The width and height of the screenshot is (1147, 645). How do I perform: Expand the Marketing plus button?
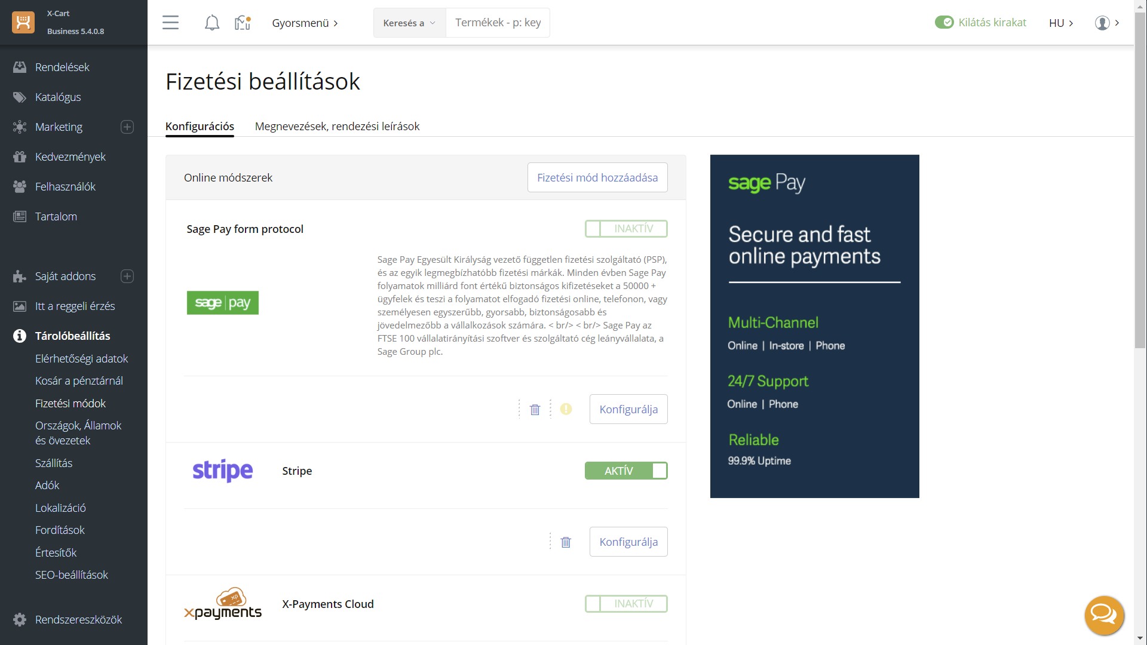click(x=127, y=127)
